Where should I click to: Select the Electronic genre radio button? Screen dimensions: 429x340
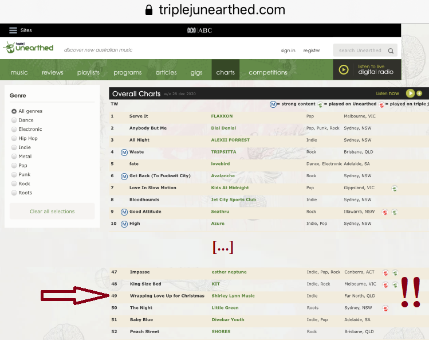(14, 130)
